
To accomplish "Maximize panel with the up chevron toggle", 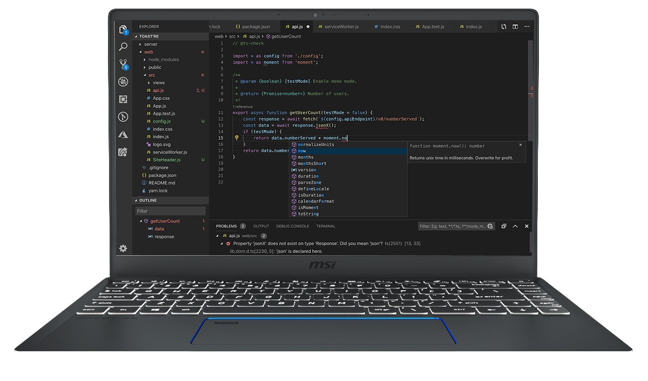I will pos(515,227).
